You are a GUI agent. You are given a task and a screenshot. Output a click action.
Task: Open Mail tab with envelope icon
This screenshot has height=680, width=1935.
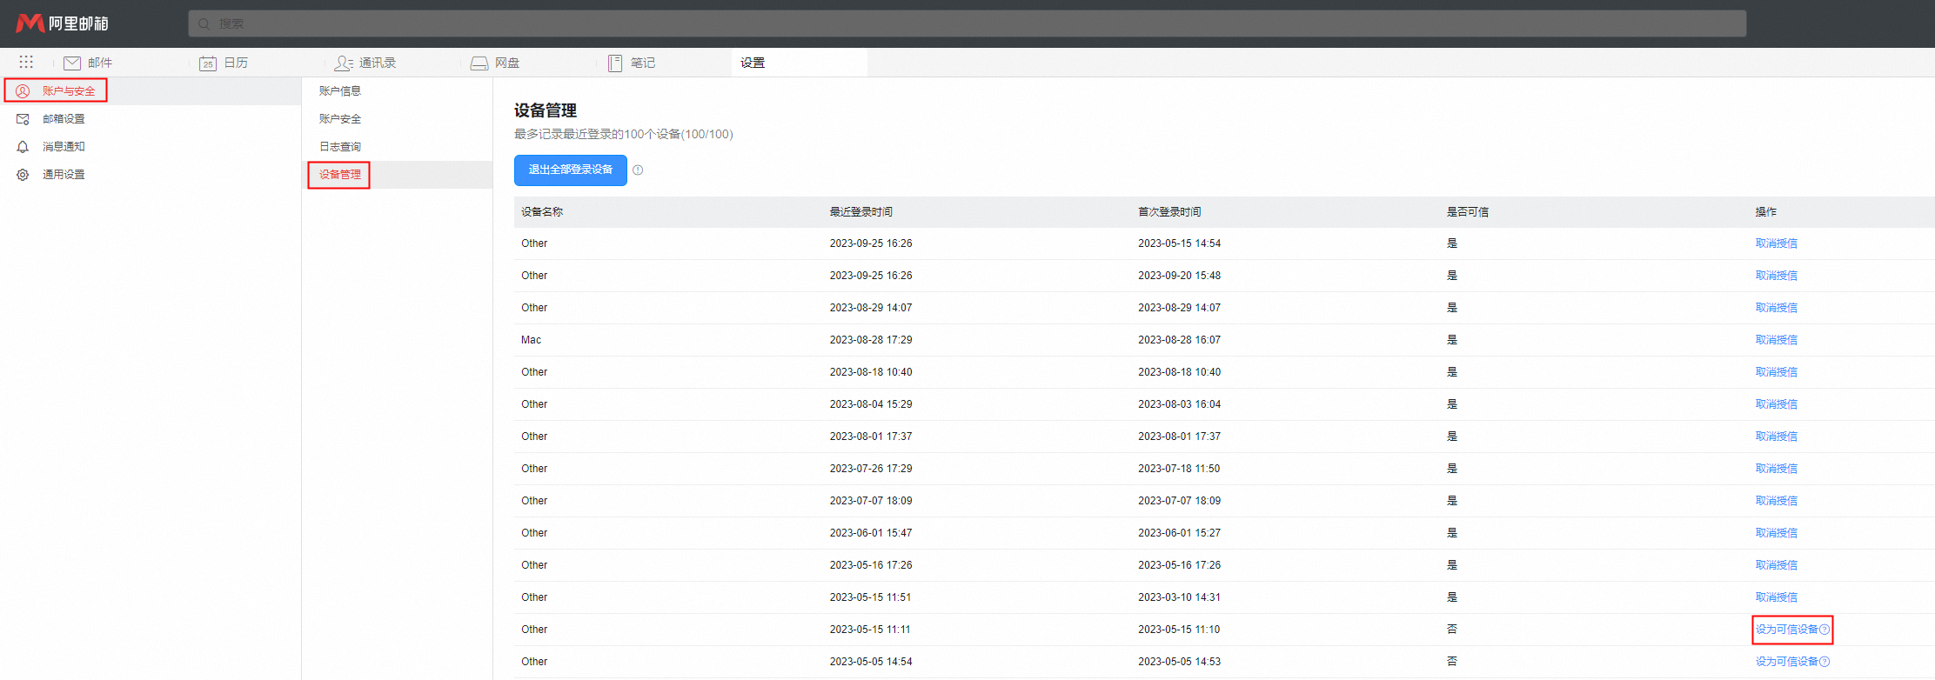pyautogui.click(x=88, y=63)
